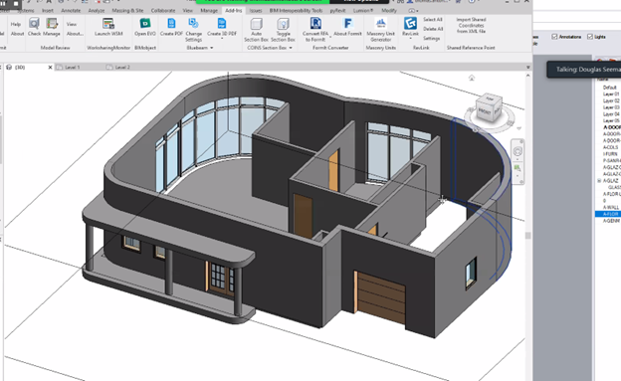
Task: Select Layer 01 in layer list
Action: click(x=611, y=94)
